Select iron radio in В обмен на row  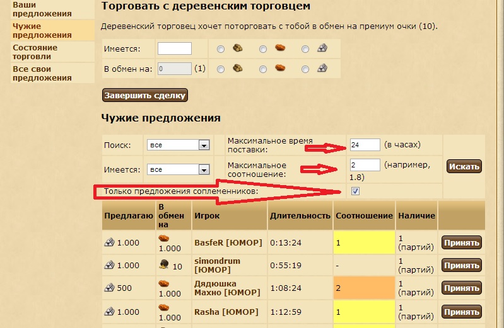click(x=305, y=69)
